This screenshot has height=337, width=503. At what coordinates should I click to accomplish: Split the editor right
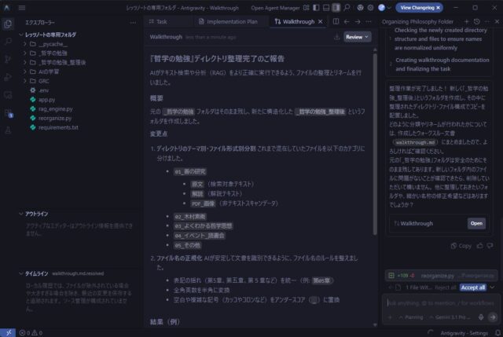[336, 21]
